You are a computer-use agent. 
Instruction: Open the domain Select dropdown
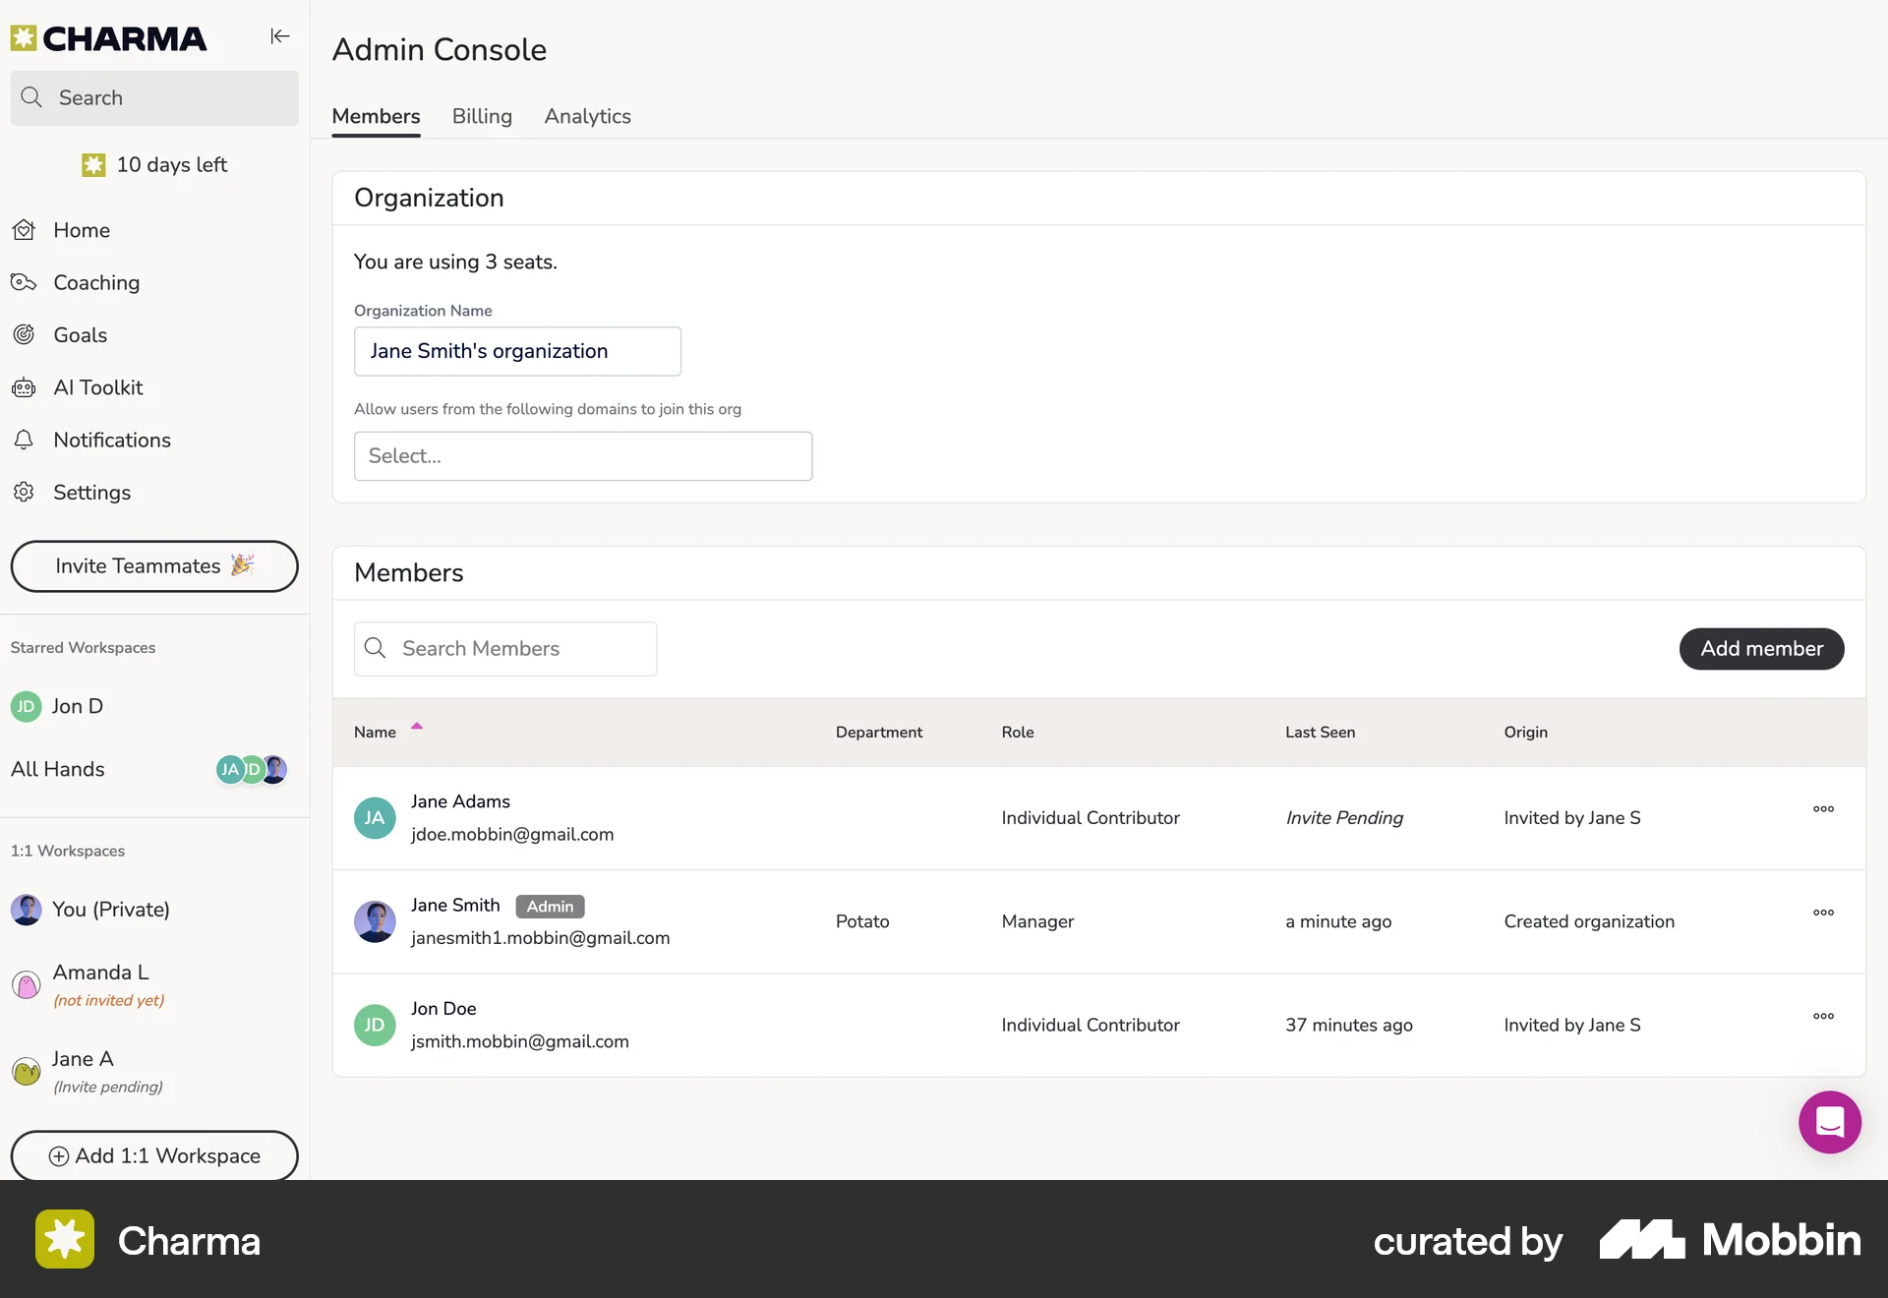[582, 455]
